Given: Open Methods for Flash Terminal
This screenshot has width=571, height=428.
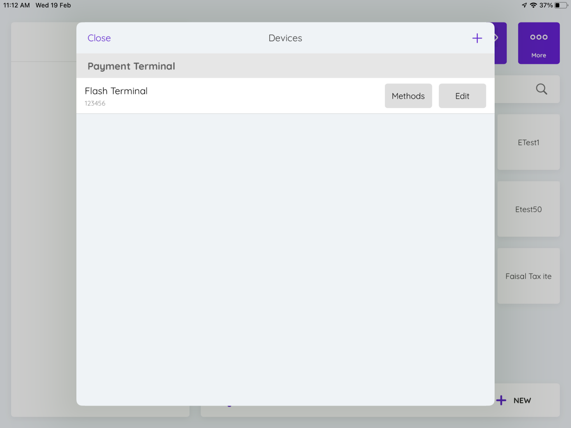Looking at the screenshot, I should click(408, 96).
